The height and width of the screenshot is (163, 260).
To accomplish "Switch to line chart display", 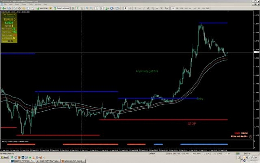I will (x=82, y=8).
